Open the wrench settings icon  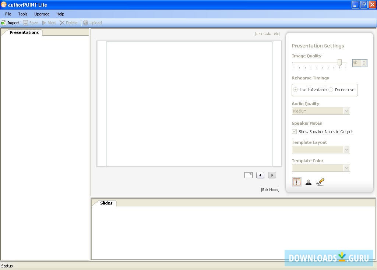click(320, 181)
